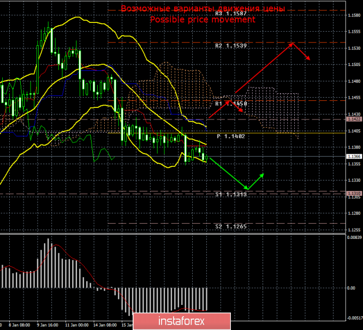363x330 pixels.
Task: Click the 9 Jan 16:00 time label
Action: [x=47, y=325]
